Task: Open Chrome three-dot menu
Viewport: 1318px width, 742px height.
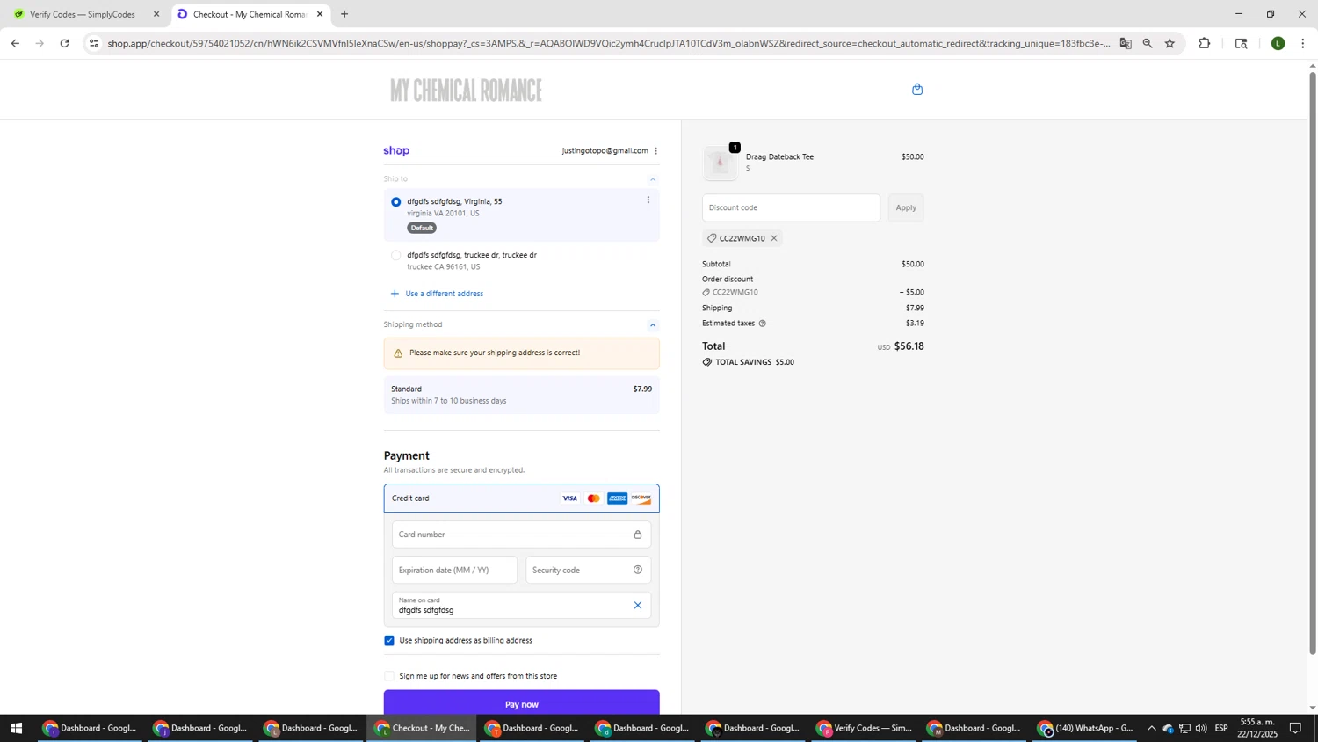Action: click(x=1303, y=43)
